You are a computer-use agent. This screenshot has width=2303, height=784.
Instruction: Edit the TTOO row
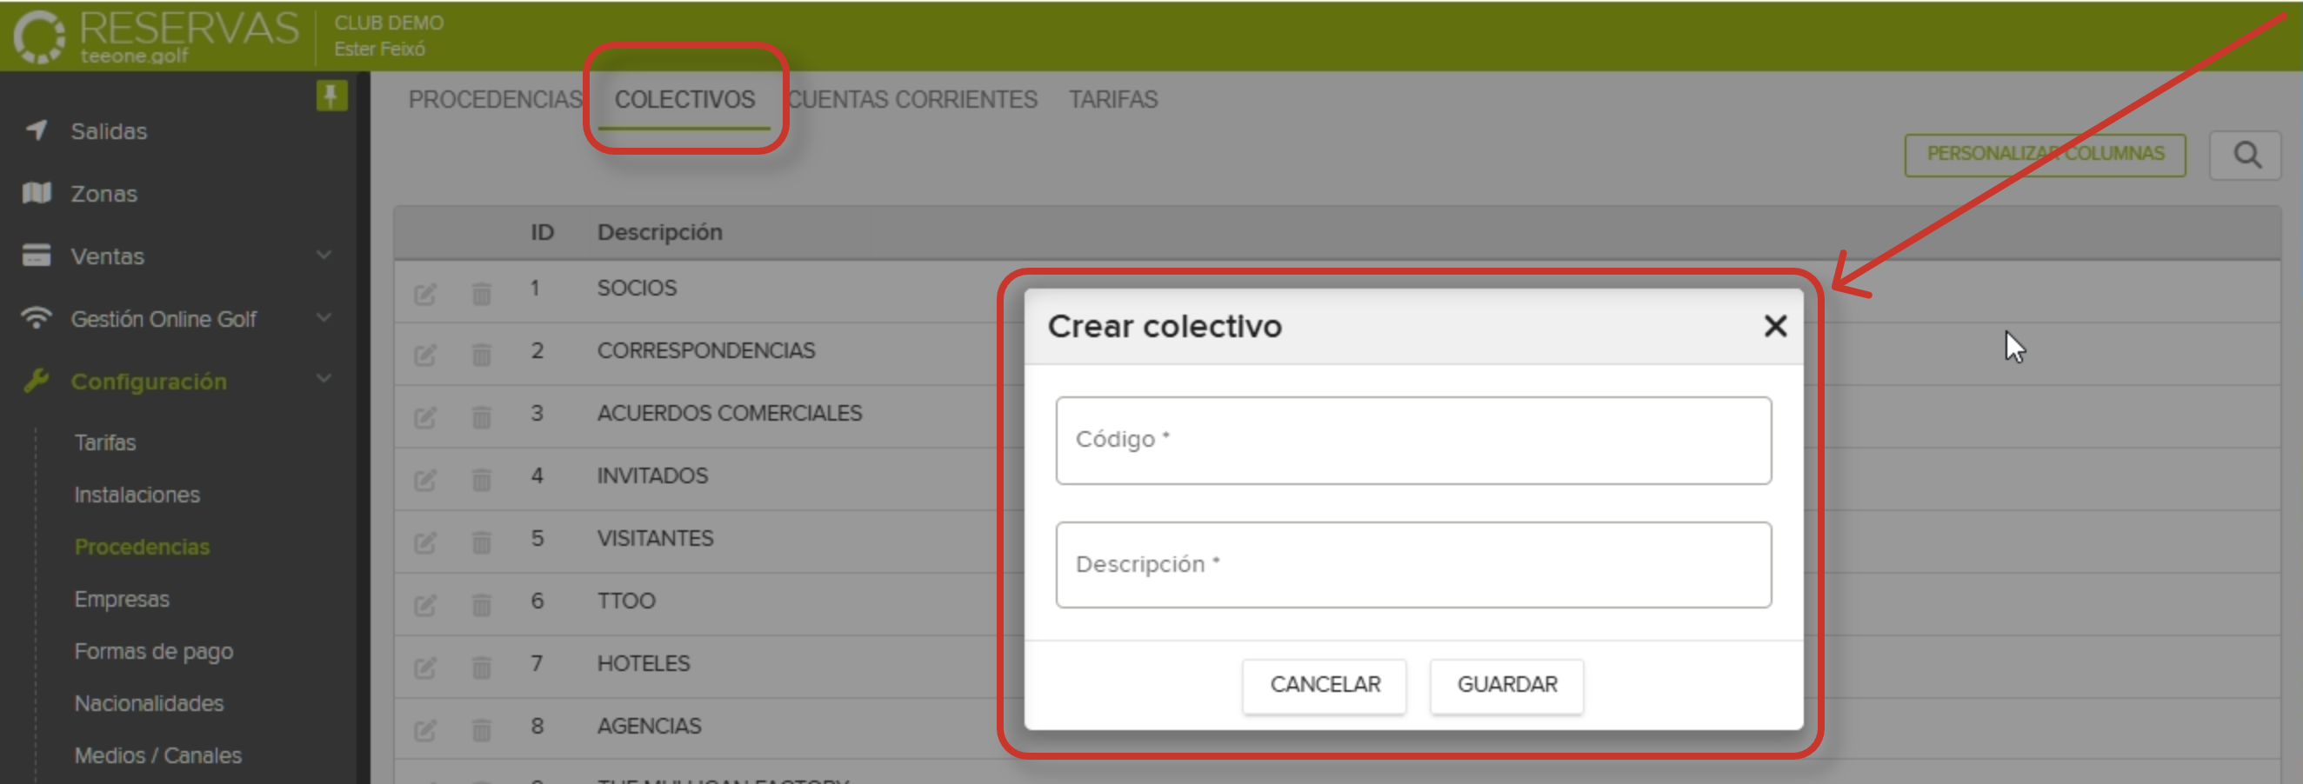coord(424,606)
